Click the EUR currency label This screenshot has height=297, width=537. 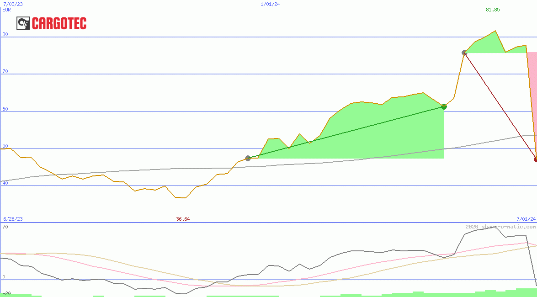[6, 10]
